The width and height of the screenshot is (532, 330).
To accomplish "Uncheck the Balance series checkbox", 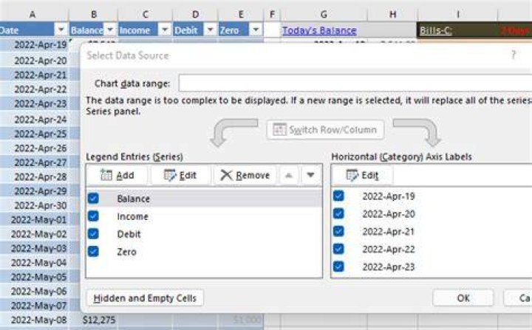I will 93,199.
